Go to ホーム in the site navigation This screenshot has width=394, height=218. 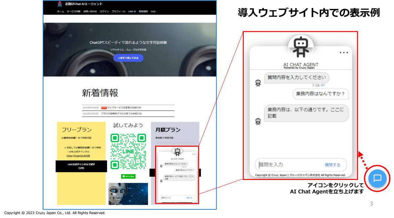[x=60, y=11]
